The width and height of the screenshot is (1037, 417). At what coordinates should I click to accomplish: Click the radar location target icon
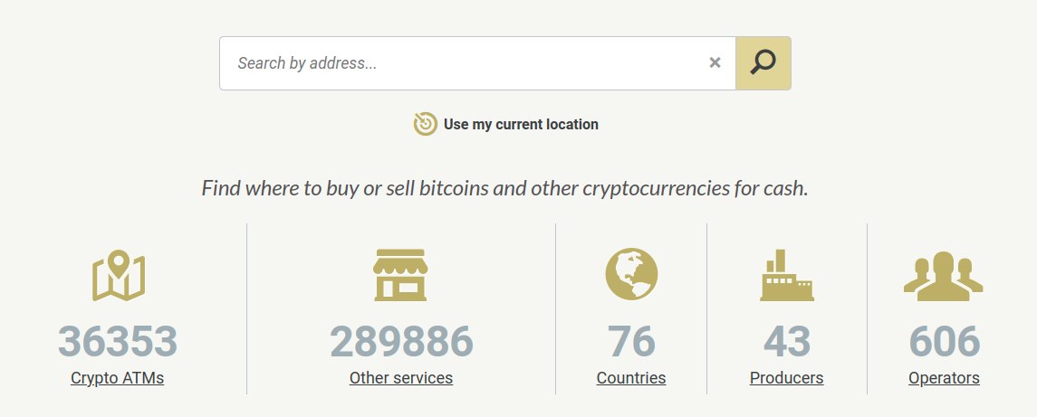click(x=426, y=124)
